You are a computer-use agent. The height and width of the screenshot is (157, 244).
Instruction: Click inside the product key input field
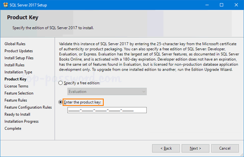[x=107, y=110]
